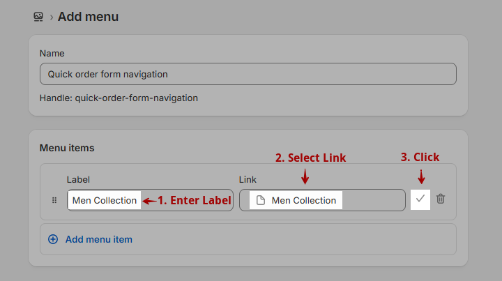
Task: Click the breadcrumb chevron before Add menu
Action: coord(52,17)
